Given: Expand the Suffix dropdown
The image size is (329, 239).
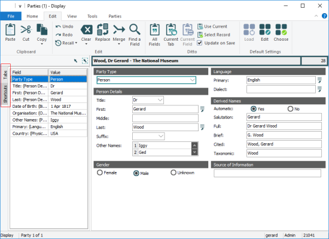Looking at the screenshot, I should [x=161, y=137].
